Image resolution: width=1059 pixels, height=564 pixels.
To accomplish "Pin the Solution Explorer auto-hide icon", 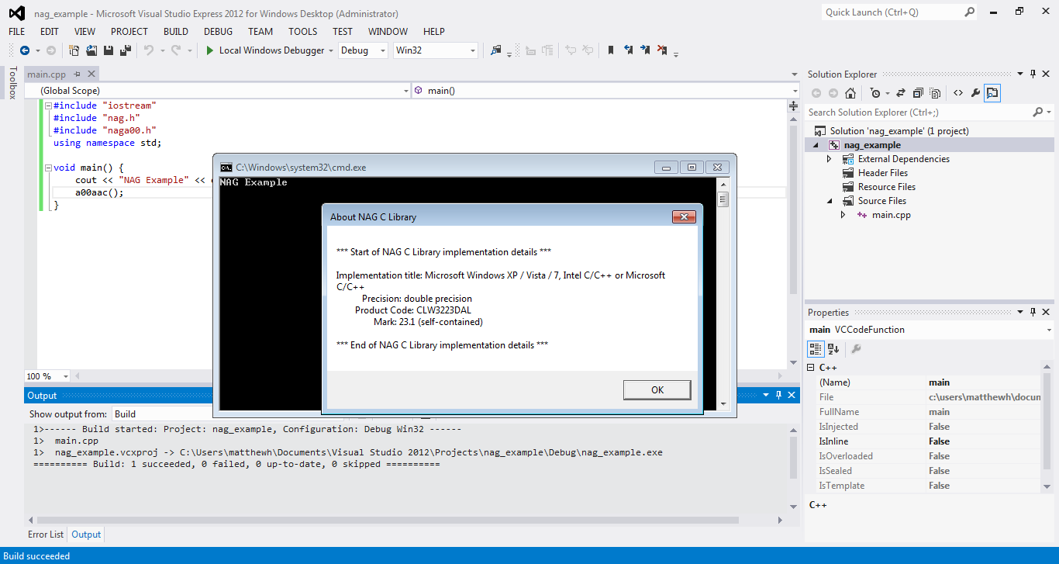I will [1033, 74].
